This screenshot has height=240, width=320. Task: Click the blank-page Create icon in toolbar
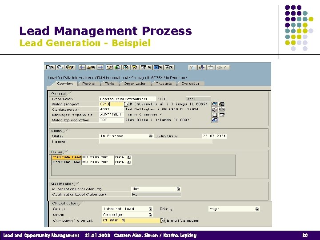coord(50,68)
